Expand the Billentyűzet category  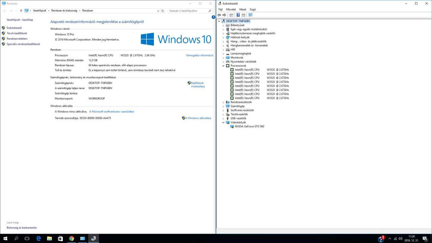[x=223, y=25]
